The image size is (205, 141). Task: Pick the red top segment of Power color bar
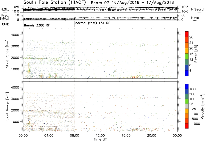(187, 34)
